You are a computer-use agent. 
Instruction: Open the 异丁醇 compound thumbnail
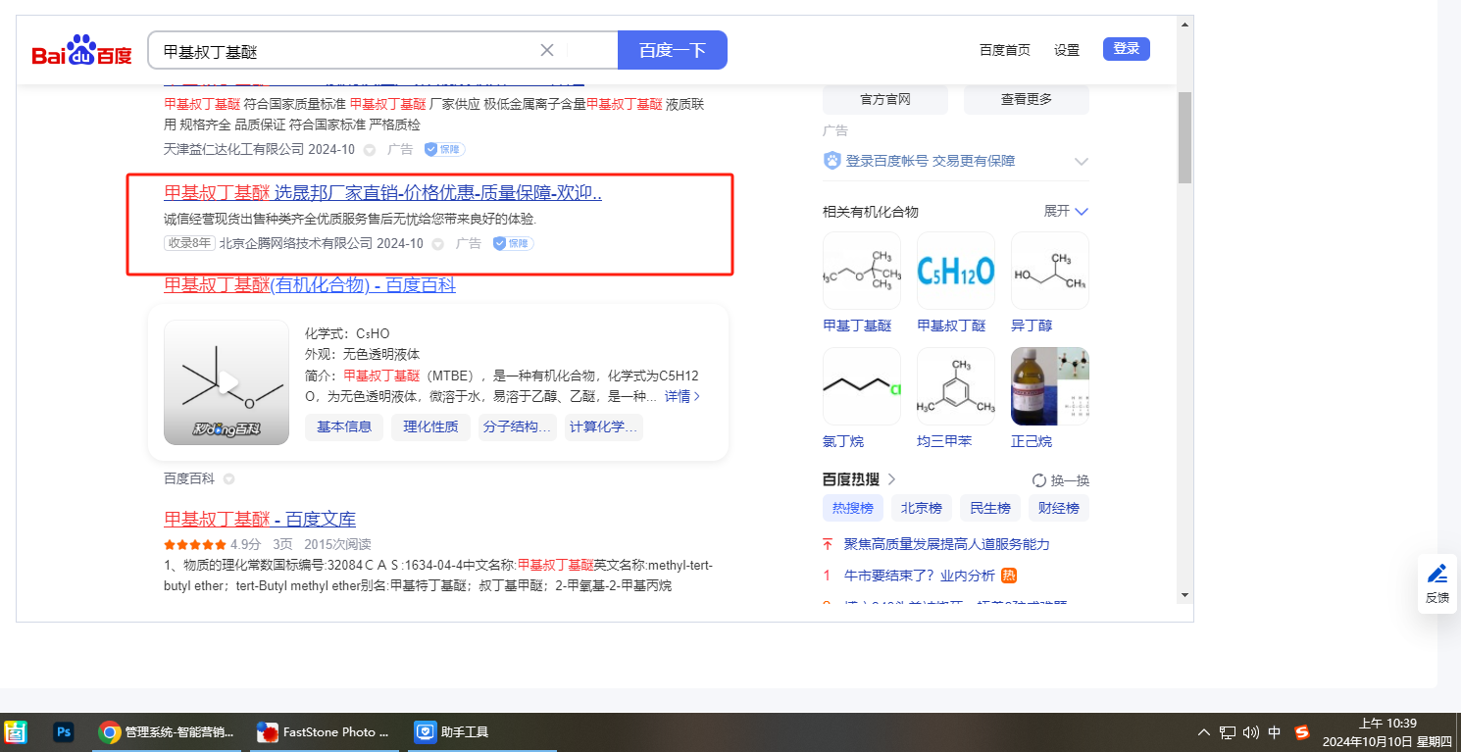[x=1049, y=271]
